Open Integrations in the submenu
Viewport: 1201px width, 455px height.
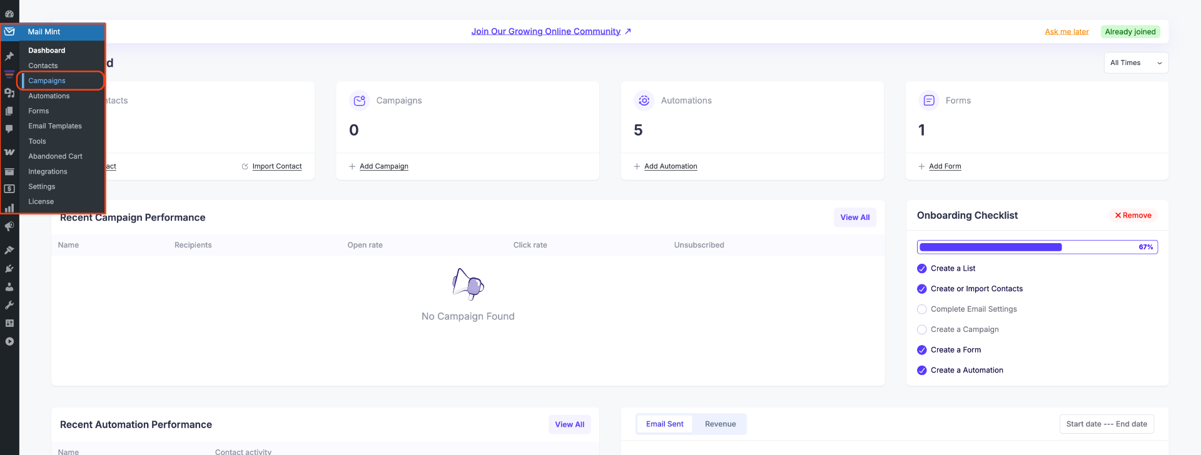(48, 171)
